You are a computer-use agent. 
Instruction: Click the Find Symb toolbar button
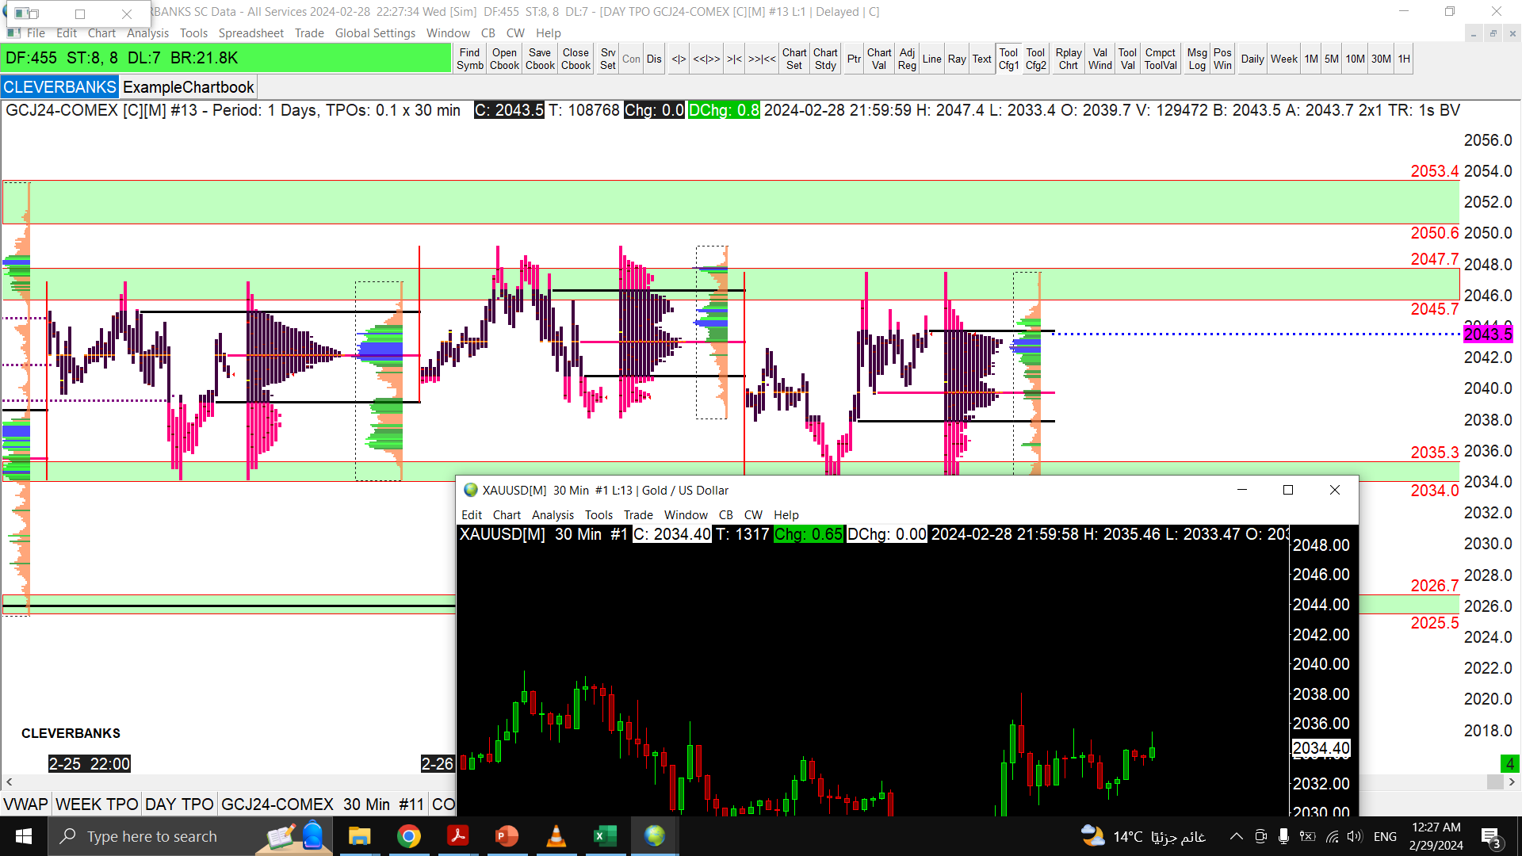pyautogui.click(x=469, y=59)
